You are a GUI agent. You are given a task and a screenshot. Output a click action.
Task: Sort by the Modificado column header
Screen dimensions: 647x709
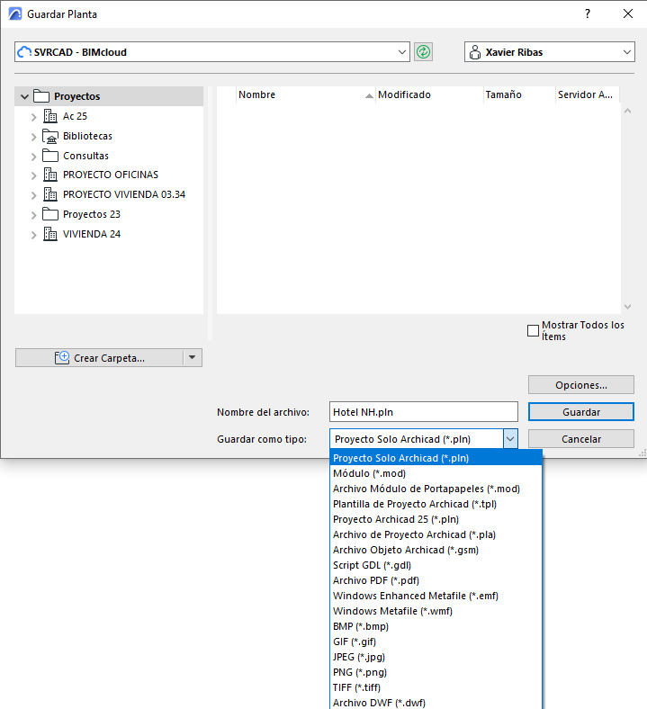coord(429,94)
